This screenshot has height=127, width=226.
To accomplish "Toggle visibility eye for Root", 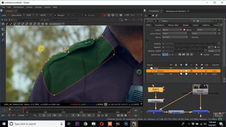I will click(x=171, y=68).
